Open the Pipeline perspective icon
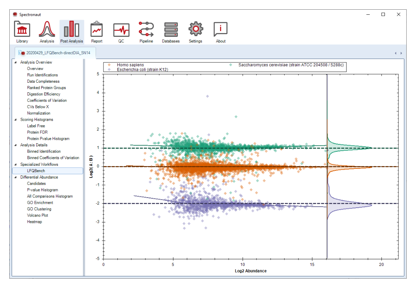416x288 pixels. click(x=146, y=32)
